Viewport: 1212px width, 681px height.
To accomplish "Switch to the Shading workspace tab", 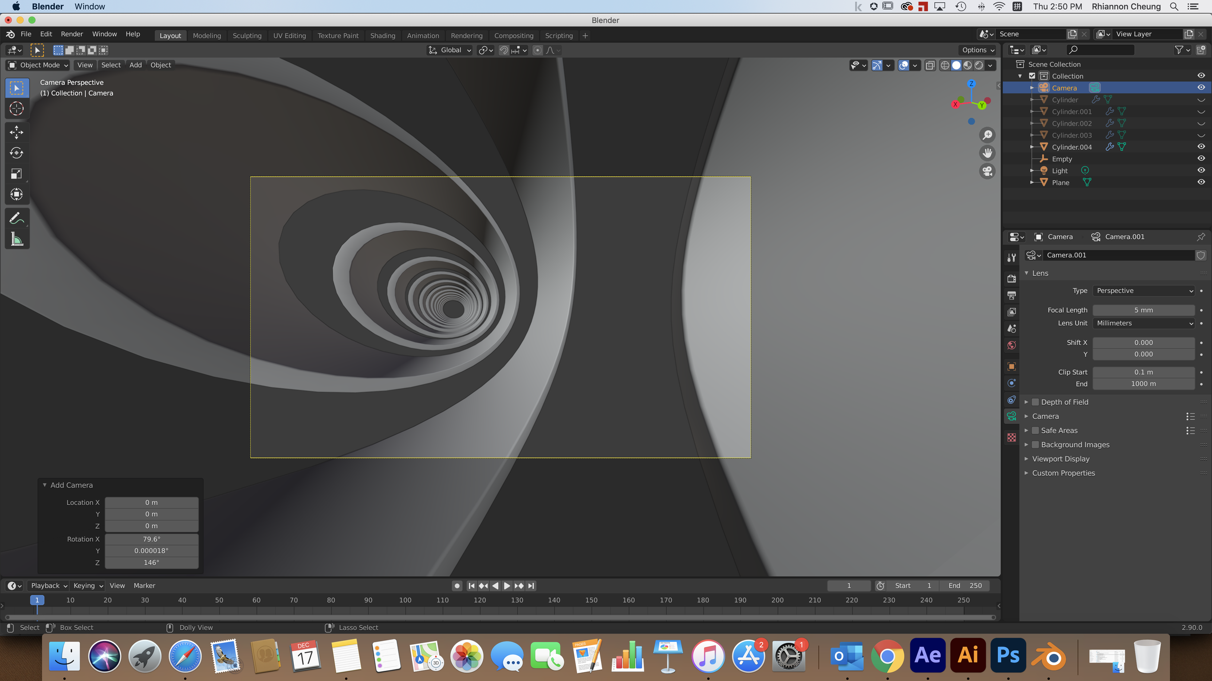I will tap(383, 36).
